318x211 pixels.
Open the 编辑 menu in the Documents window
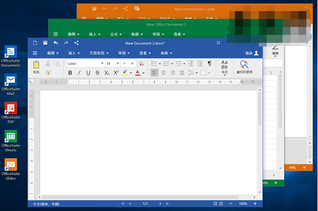[53, 53]
